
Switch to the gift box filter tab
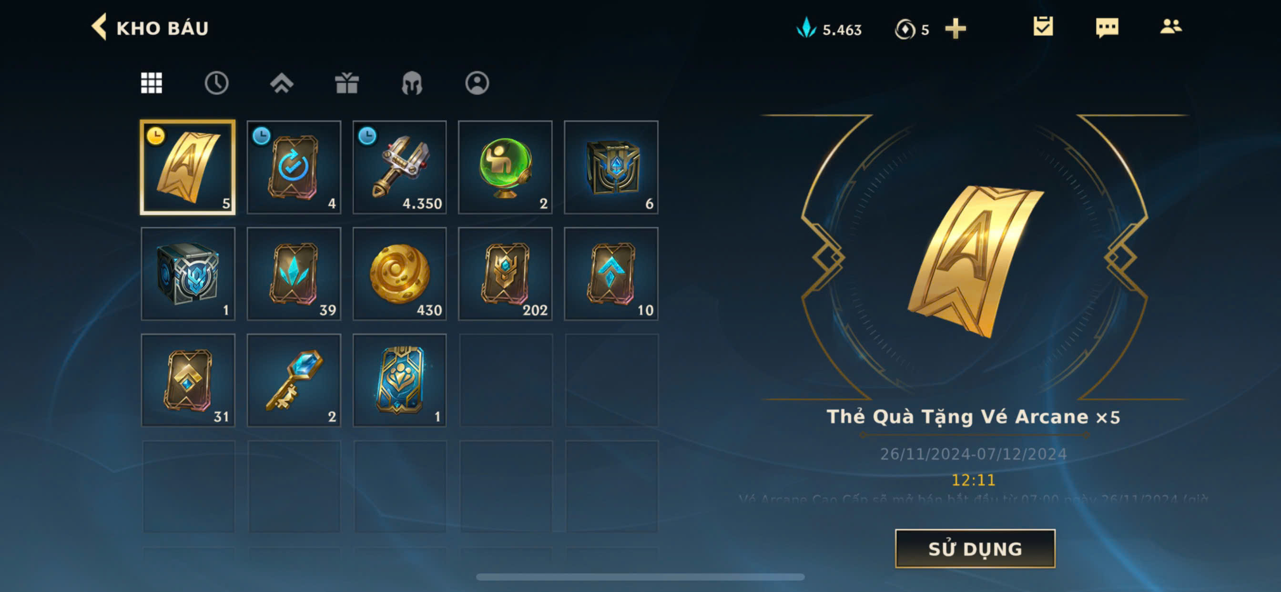(x=346, y=82)
